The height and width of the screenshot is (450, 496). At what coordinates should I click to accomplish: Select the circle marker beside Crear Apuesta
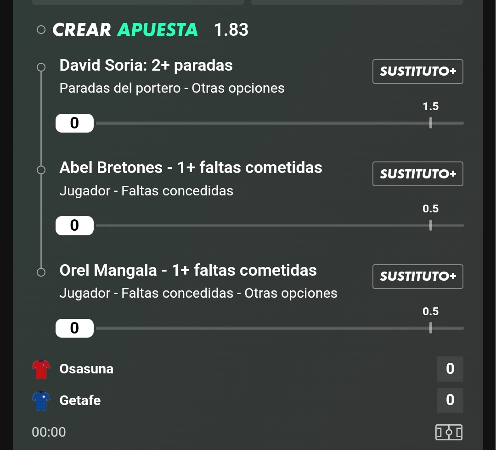click(41, 30)
